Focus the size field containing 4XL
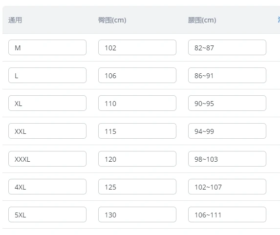280x235 pixels. [47, 187]
